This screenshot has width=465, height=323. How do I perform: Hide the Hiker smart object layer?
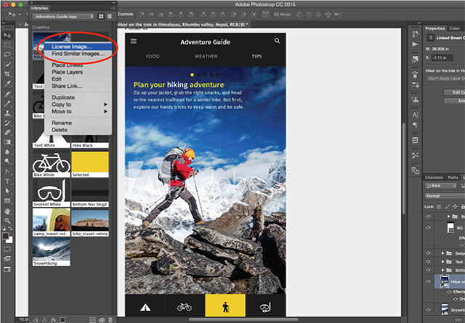[x=428, y=281]
